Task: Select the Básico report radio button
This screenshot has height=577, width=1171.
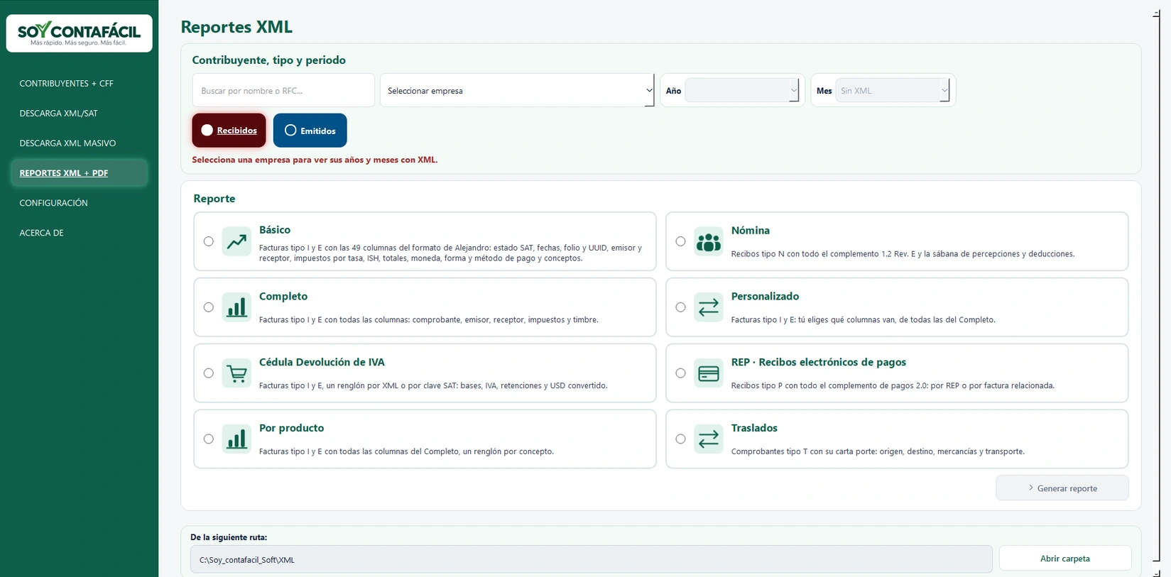Action: coord(209,241)
